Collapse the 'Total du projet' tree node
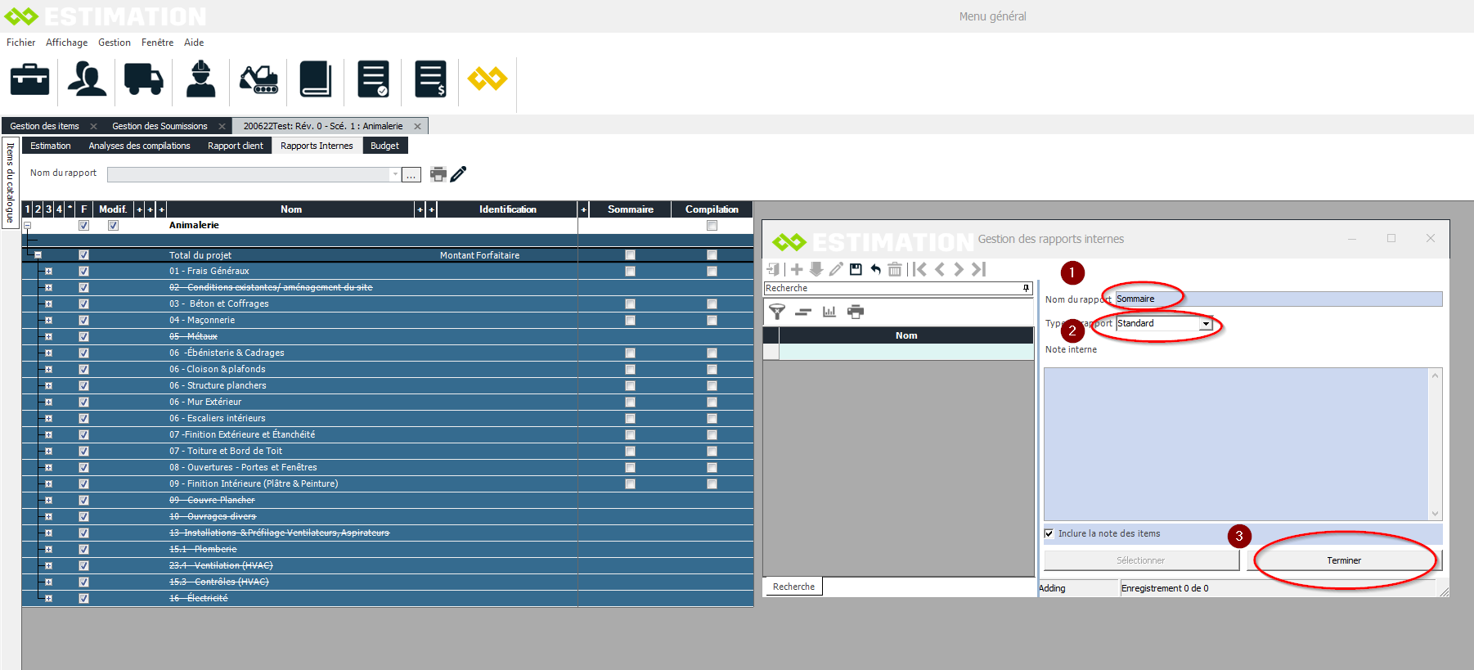The image size is (1474, 670). tap(38, 255)
